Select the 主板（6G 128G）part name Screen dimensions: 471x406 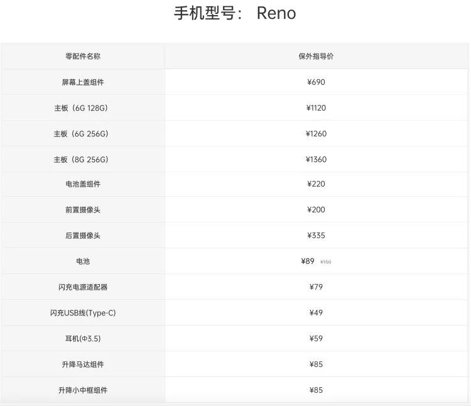pyautogui.click(x=81, y=108)
